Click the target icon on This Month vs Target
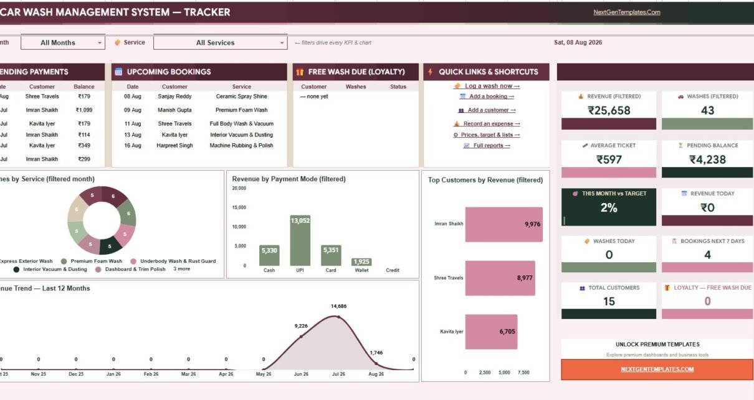The width and height of the screenshot is (754, 400). click(x=575, y=194)
